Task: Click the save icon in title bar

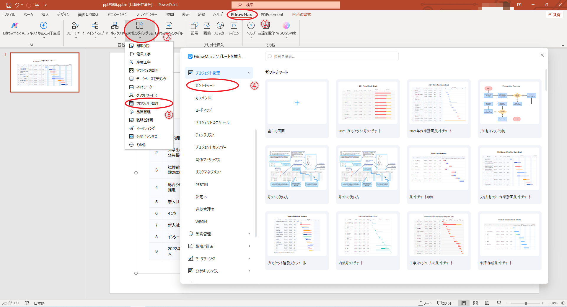Action: click(x=8, y=5)
